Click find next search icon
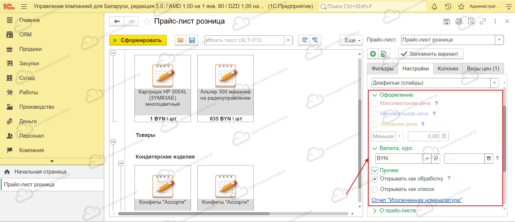The height and width of the screenshot is (222, 515). (304, 40)
